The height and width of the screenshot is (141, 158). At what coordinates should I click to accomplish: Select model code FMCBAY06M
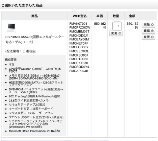tap(79, 39)
